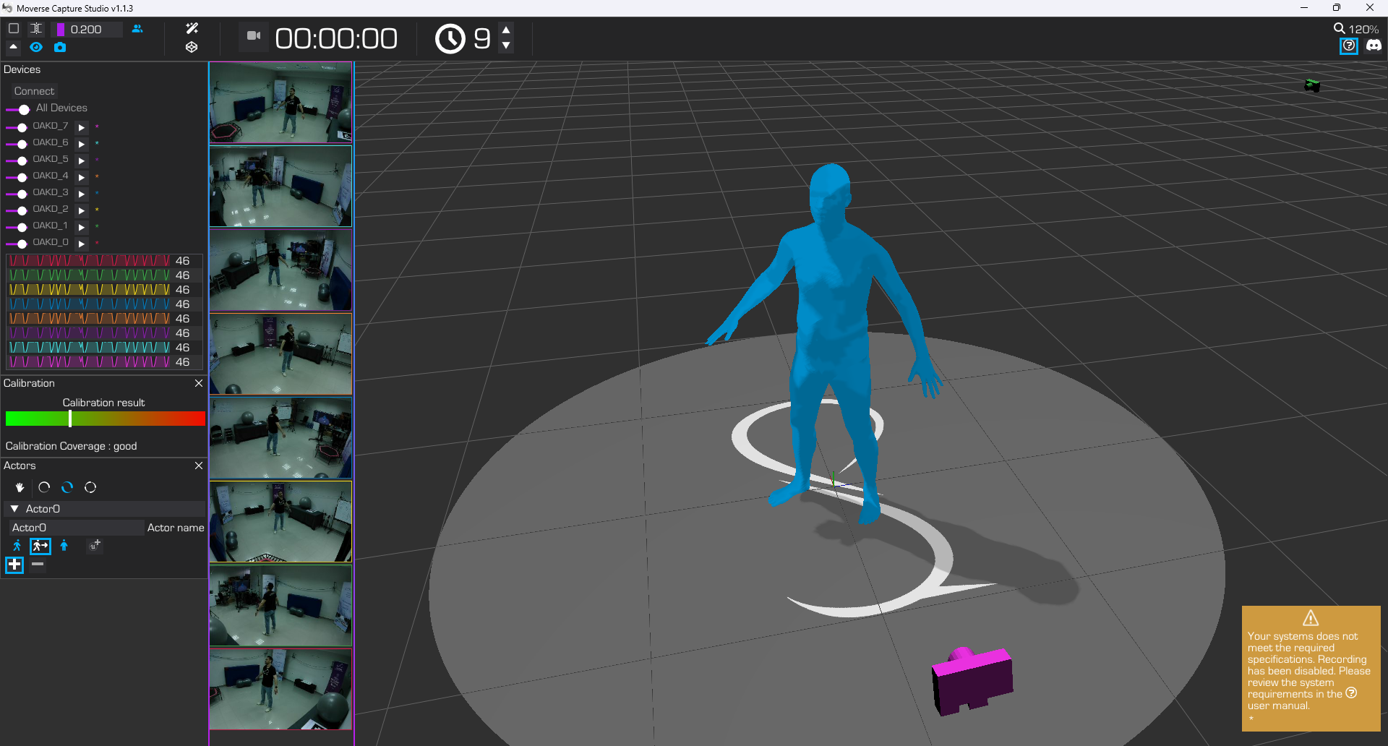Select the first camera feed thumbnail
This screenshot has height=746, width=1388.
(x=280, y=103)
